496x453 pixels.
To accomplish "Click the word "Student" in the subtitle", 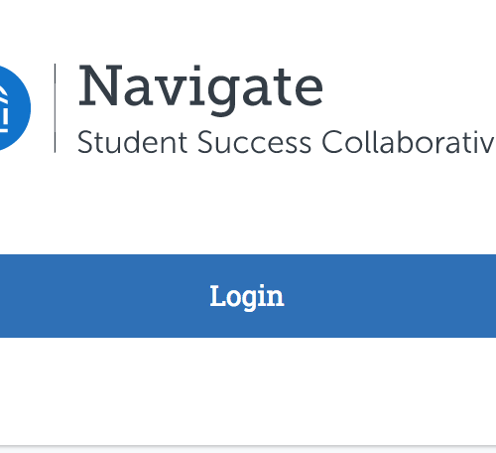I will tap(132, 142).
